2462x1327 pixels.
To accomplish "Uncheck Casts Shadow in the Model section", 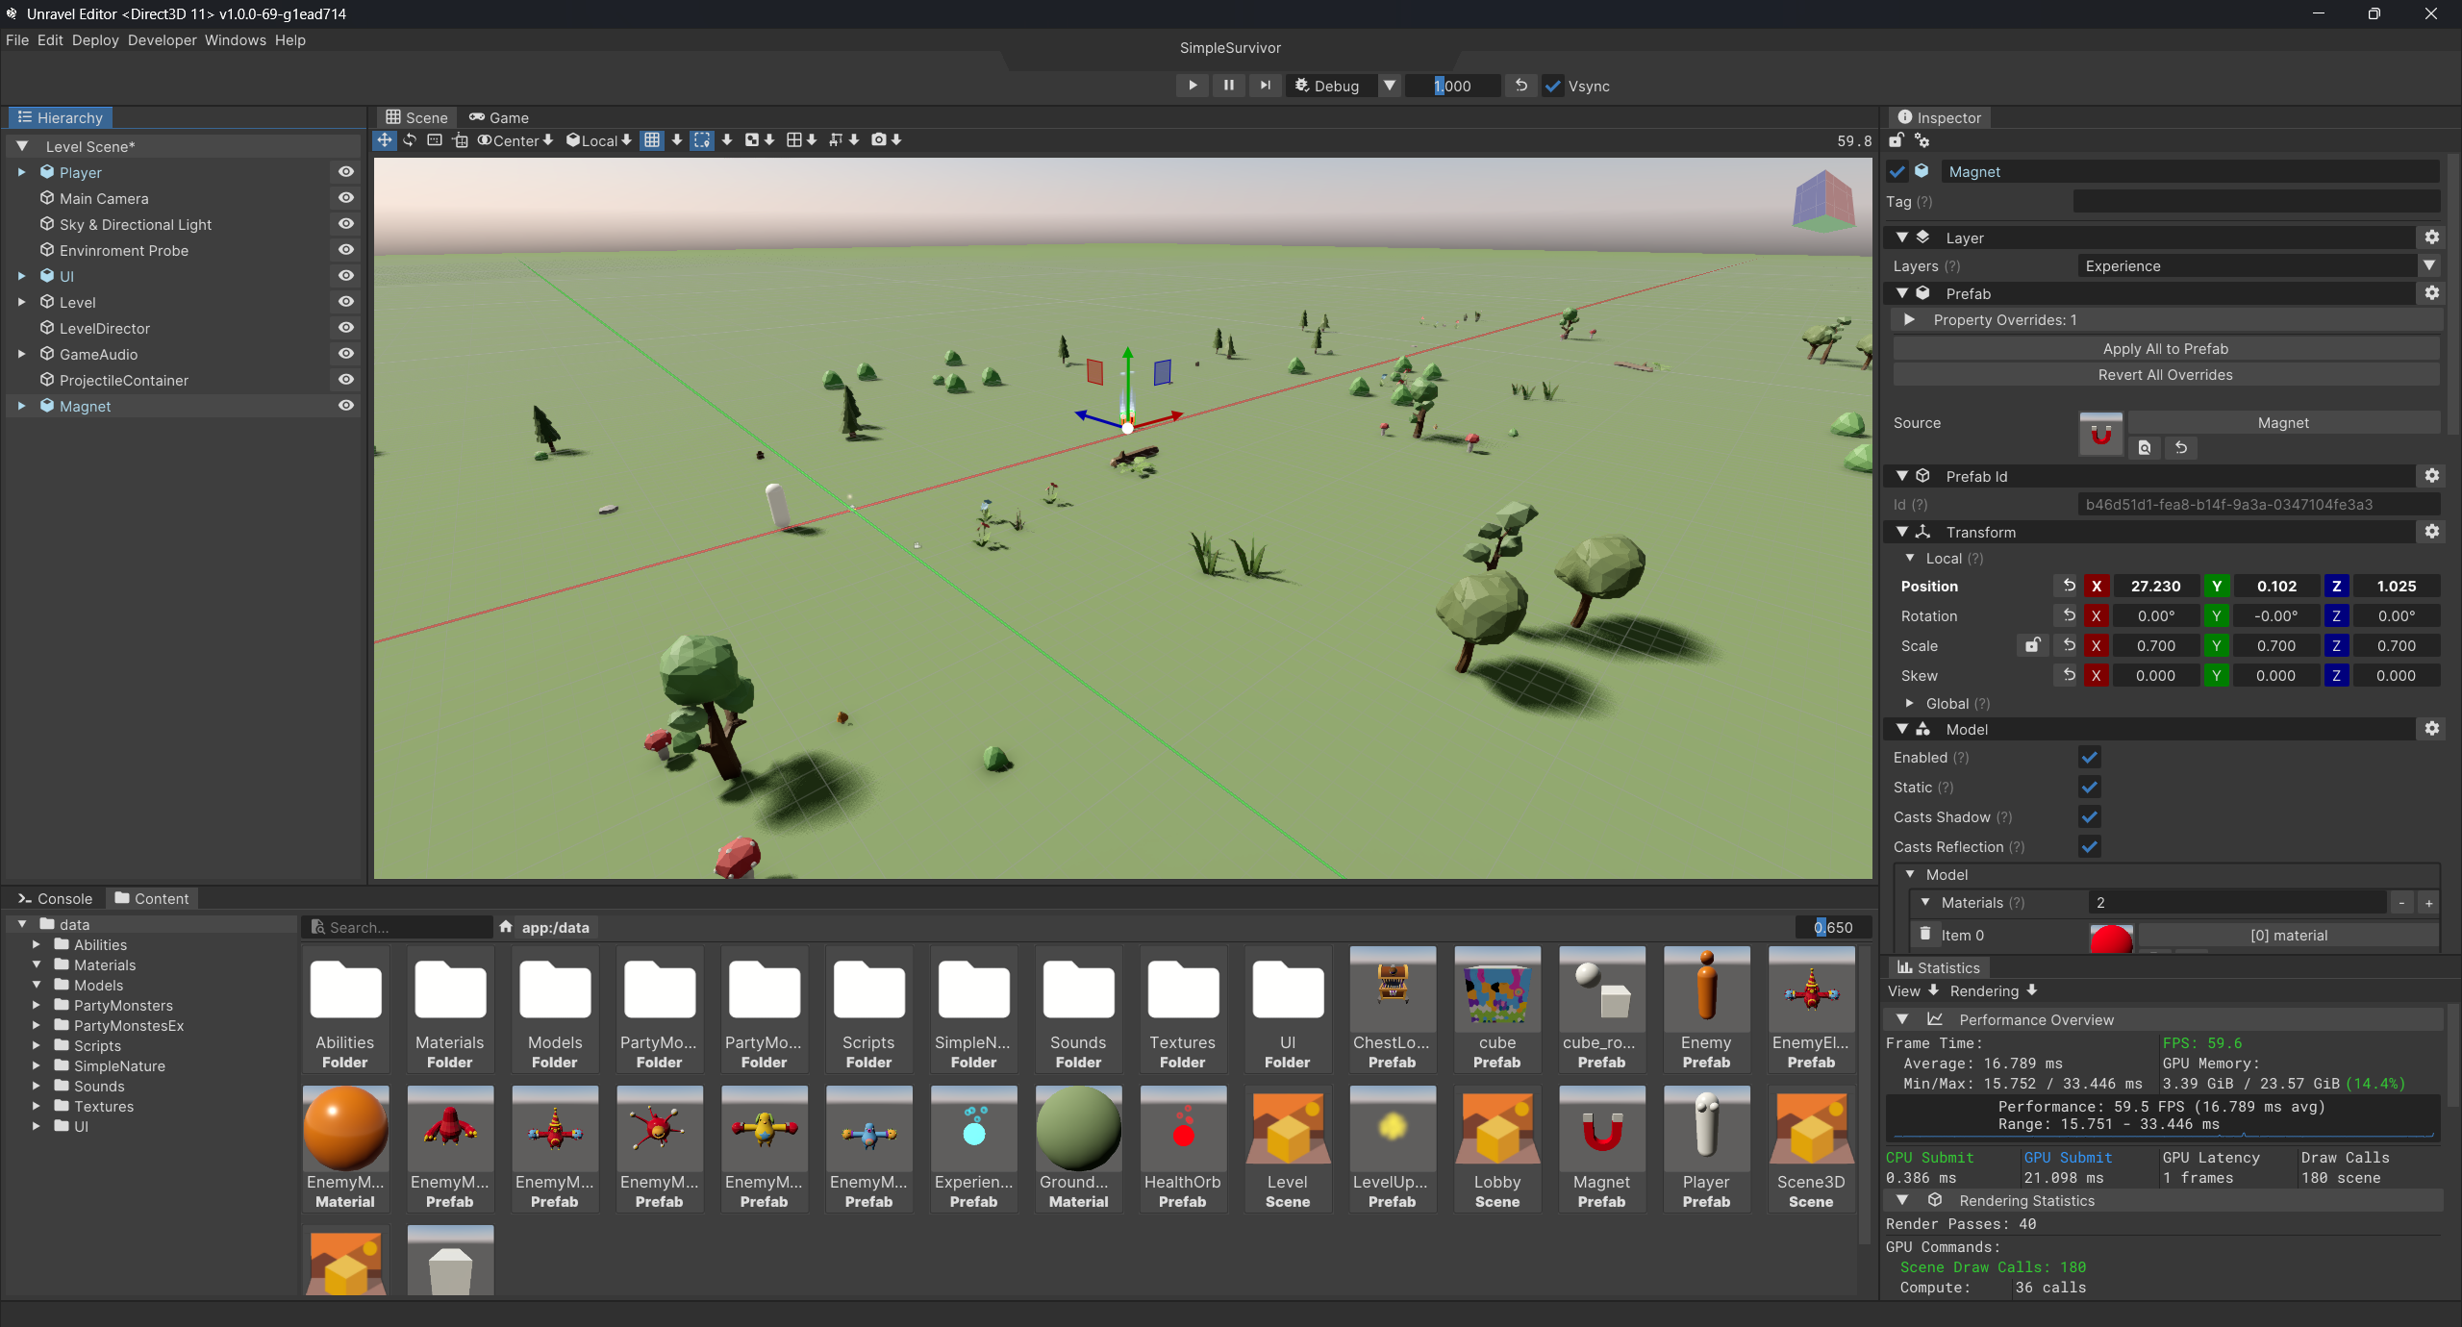I will [2089, 817].
